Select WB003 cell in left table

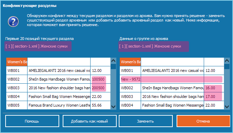point(17,88)
